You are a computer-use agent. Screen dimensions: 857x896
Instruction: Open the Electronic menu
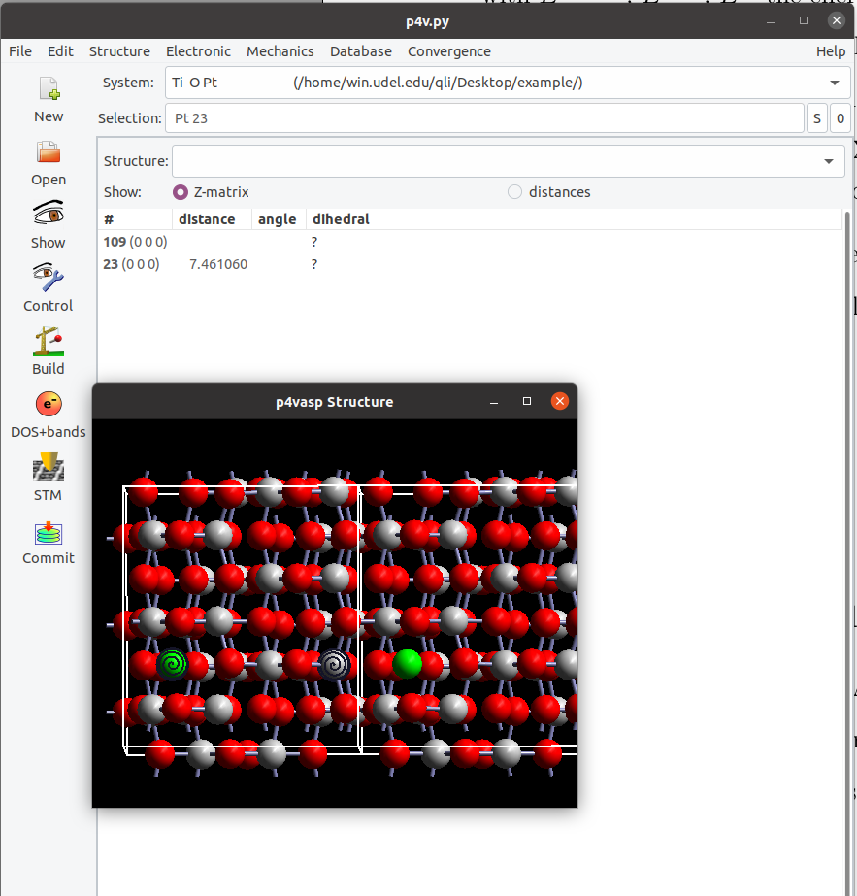point(198,51)
